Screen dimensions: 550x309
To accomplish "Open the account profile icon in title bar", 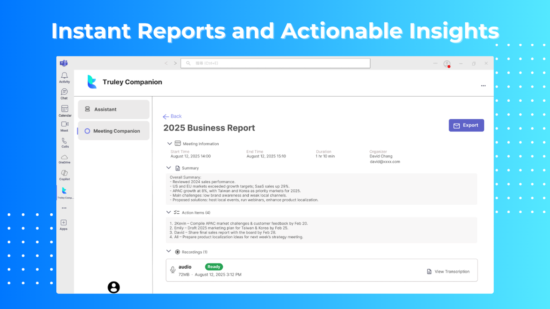I will tap(447, 64).
